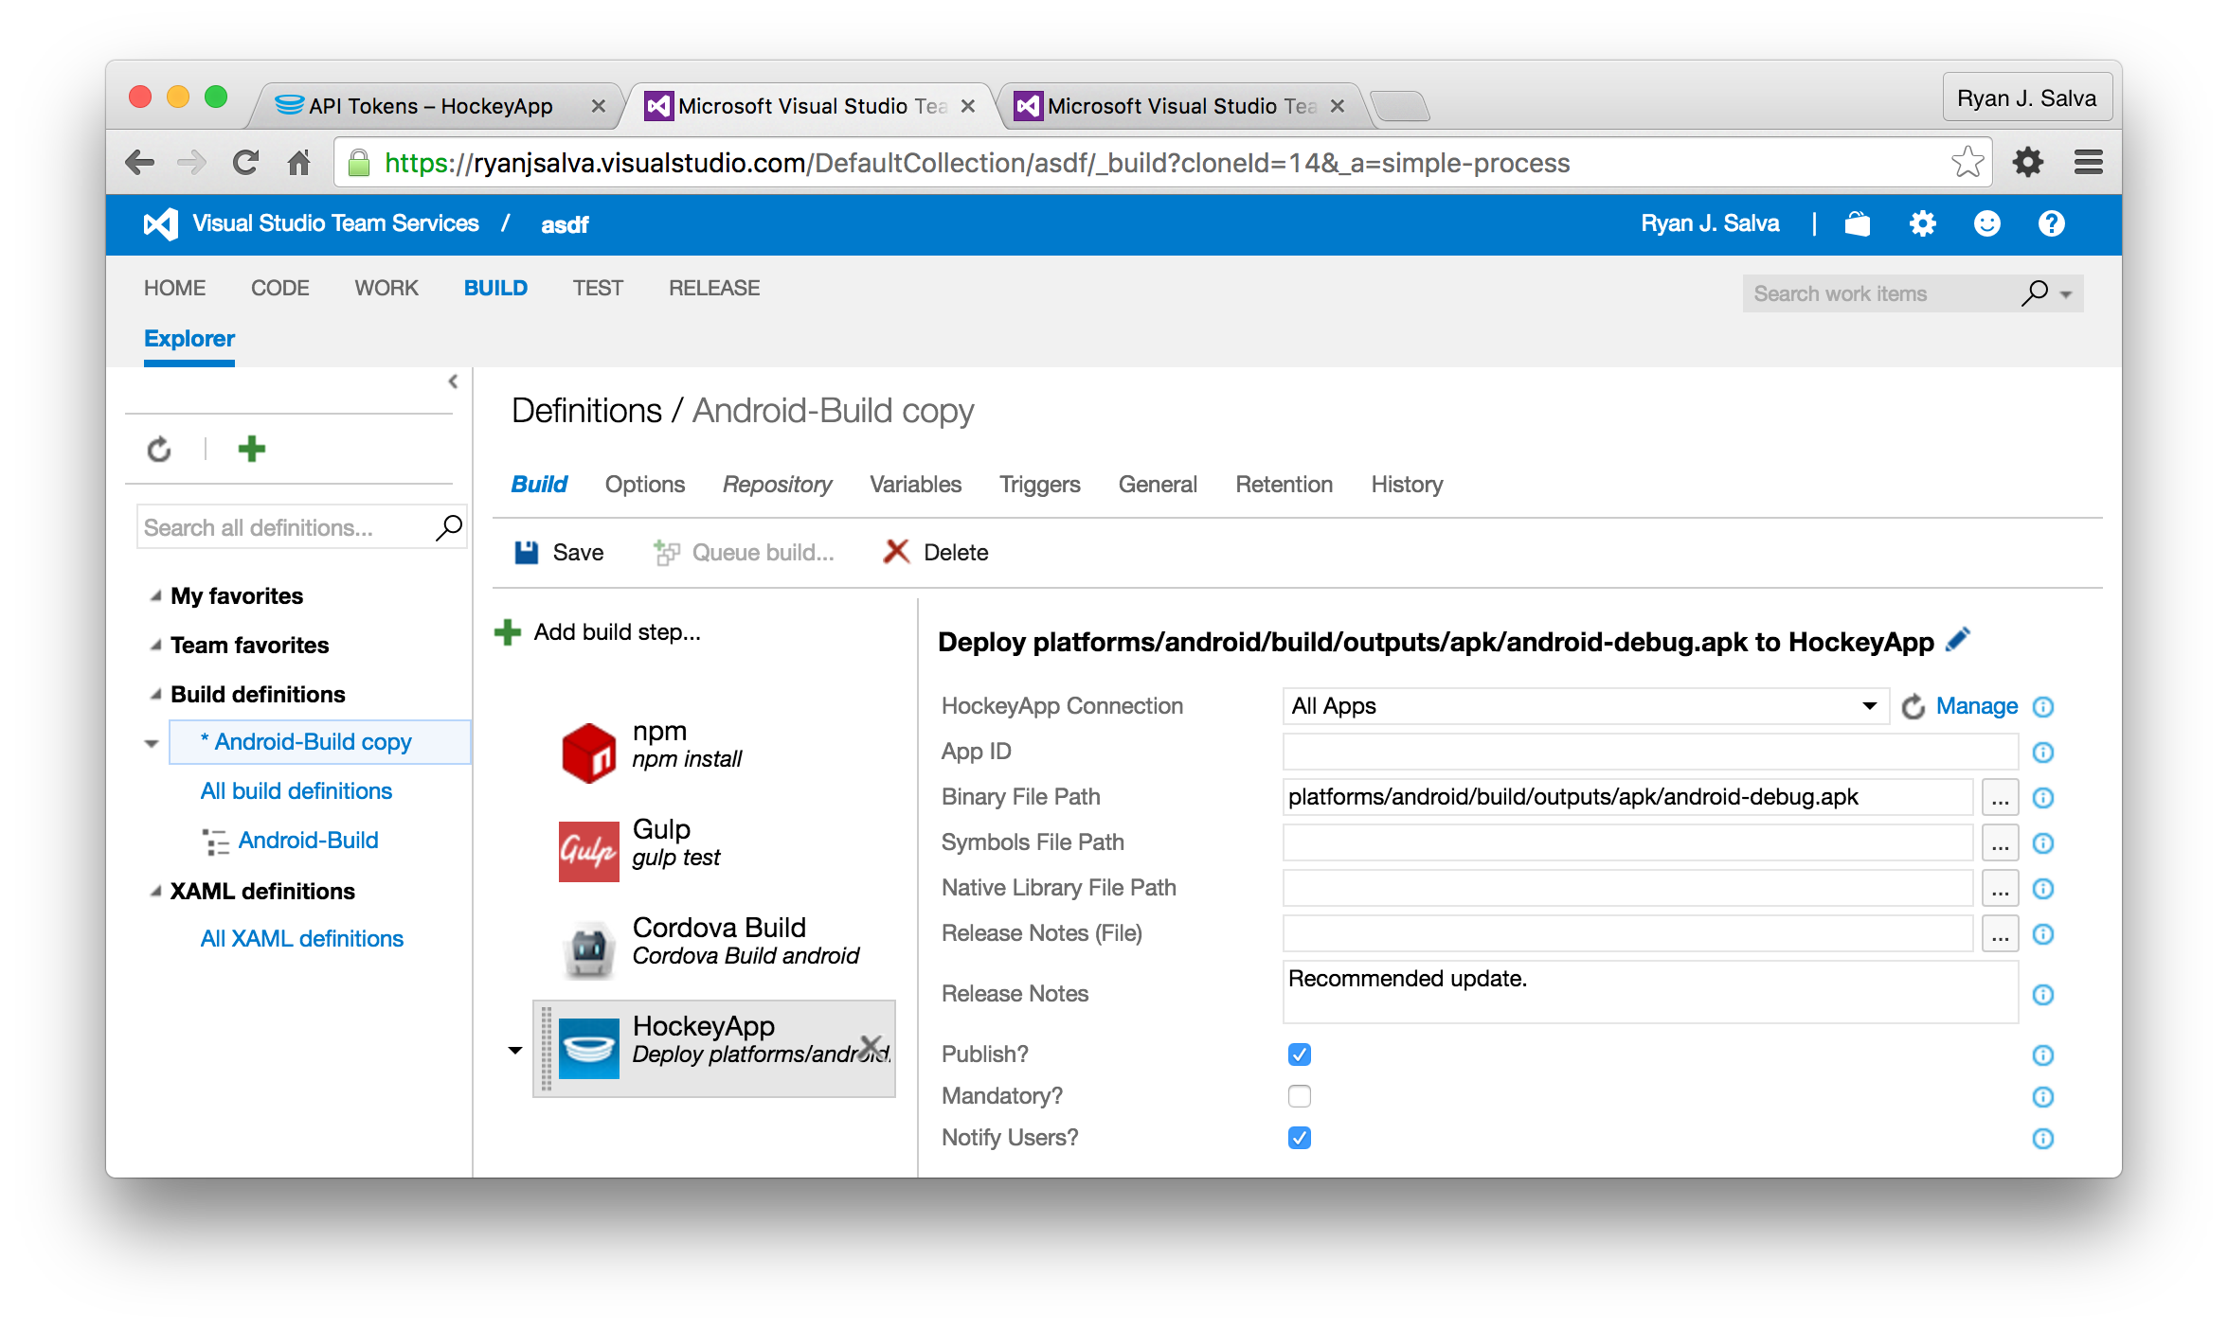Open the Manage connections link
The image size is (2228, 1329).
coord(1976,706)
